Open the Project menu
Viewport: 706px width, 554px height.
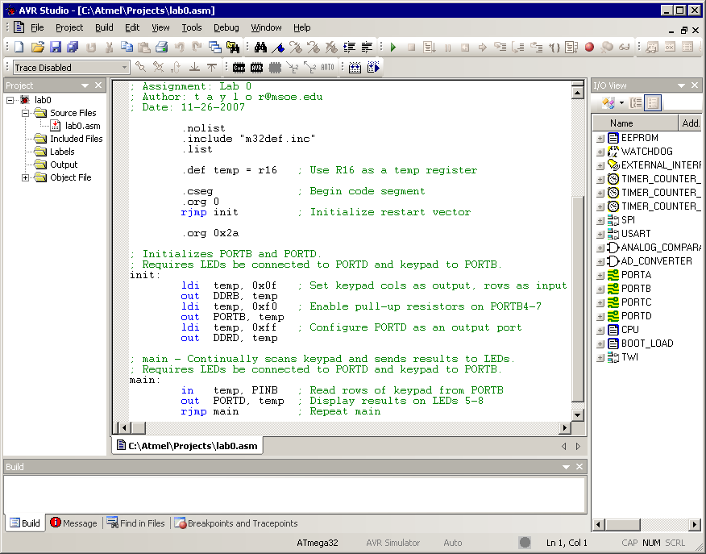coord(69,27)
